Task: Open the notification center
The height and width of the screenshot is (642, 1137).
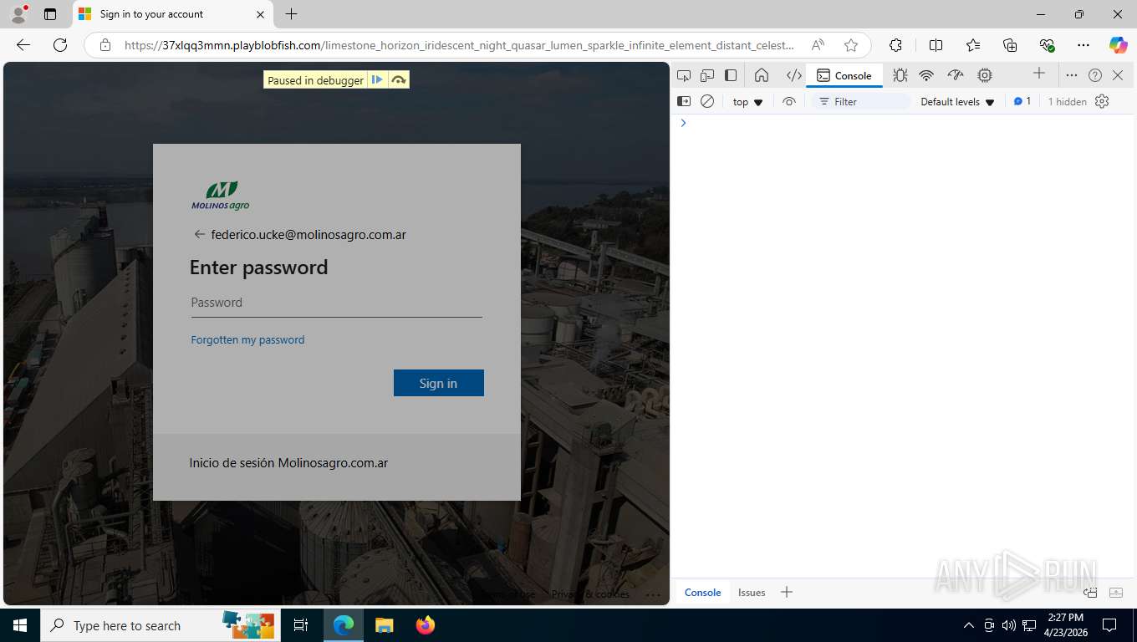Action: pos(1109,625)
